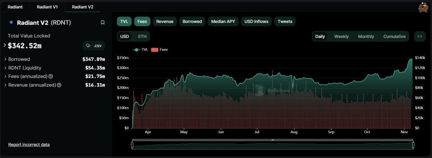
Task: Switch chart denomination to ETH
Action: coord(142,36)
